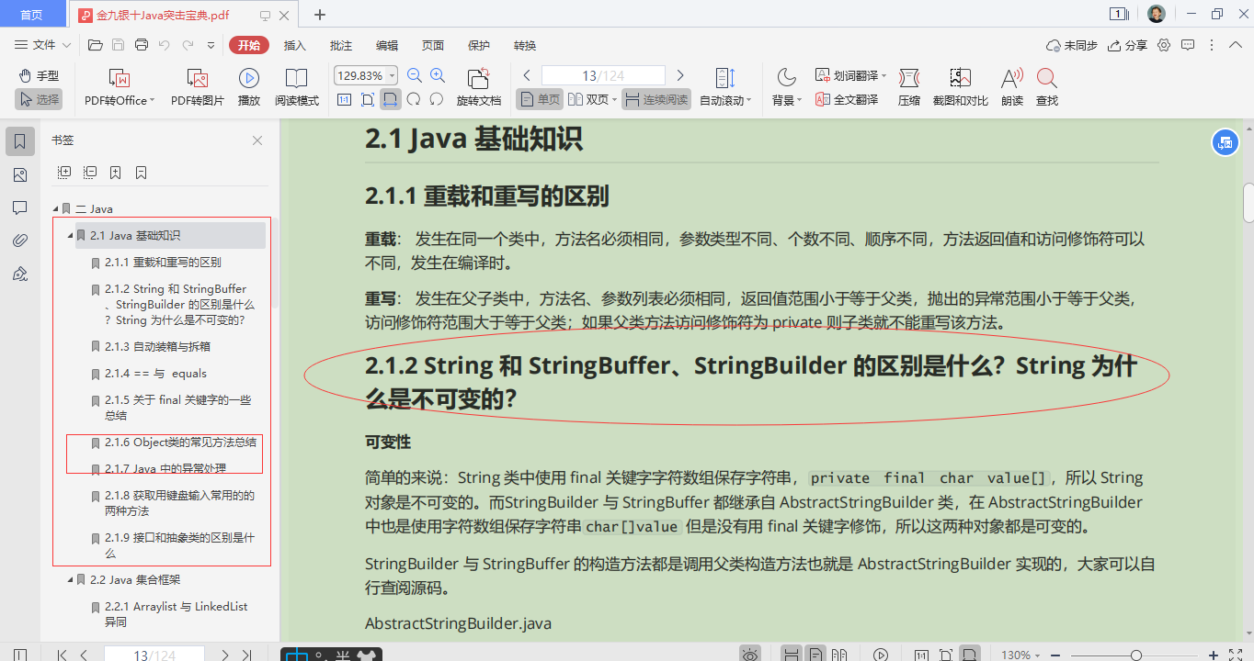
Task: Open comments panel in left sidebar
Action: coord(20,207)
